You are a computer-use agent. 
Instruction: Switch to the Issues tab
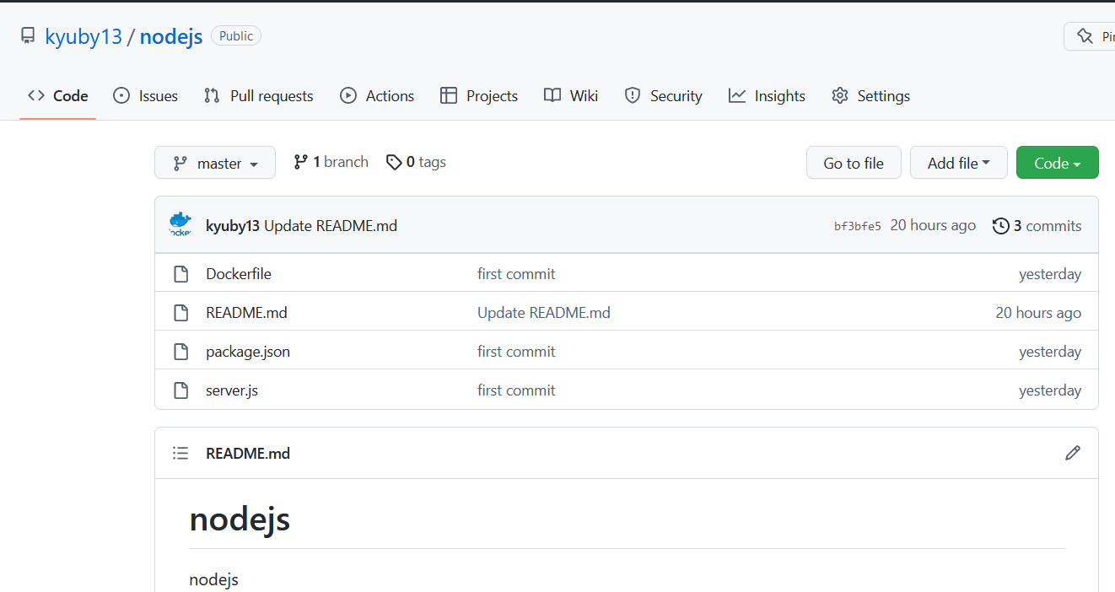pos(145,95)
